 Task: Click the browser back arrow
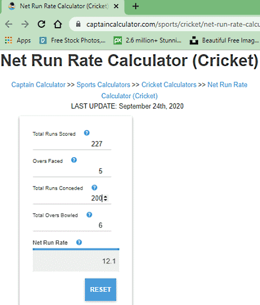point(9,24)
